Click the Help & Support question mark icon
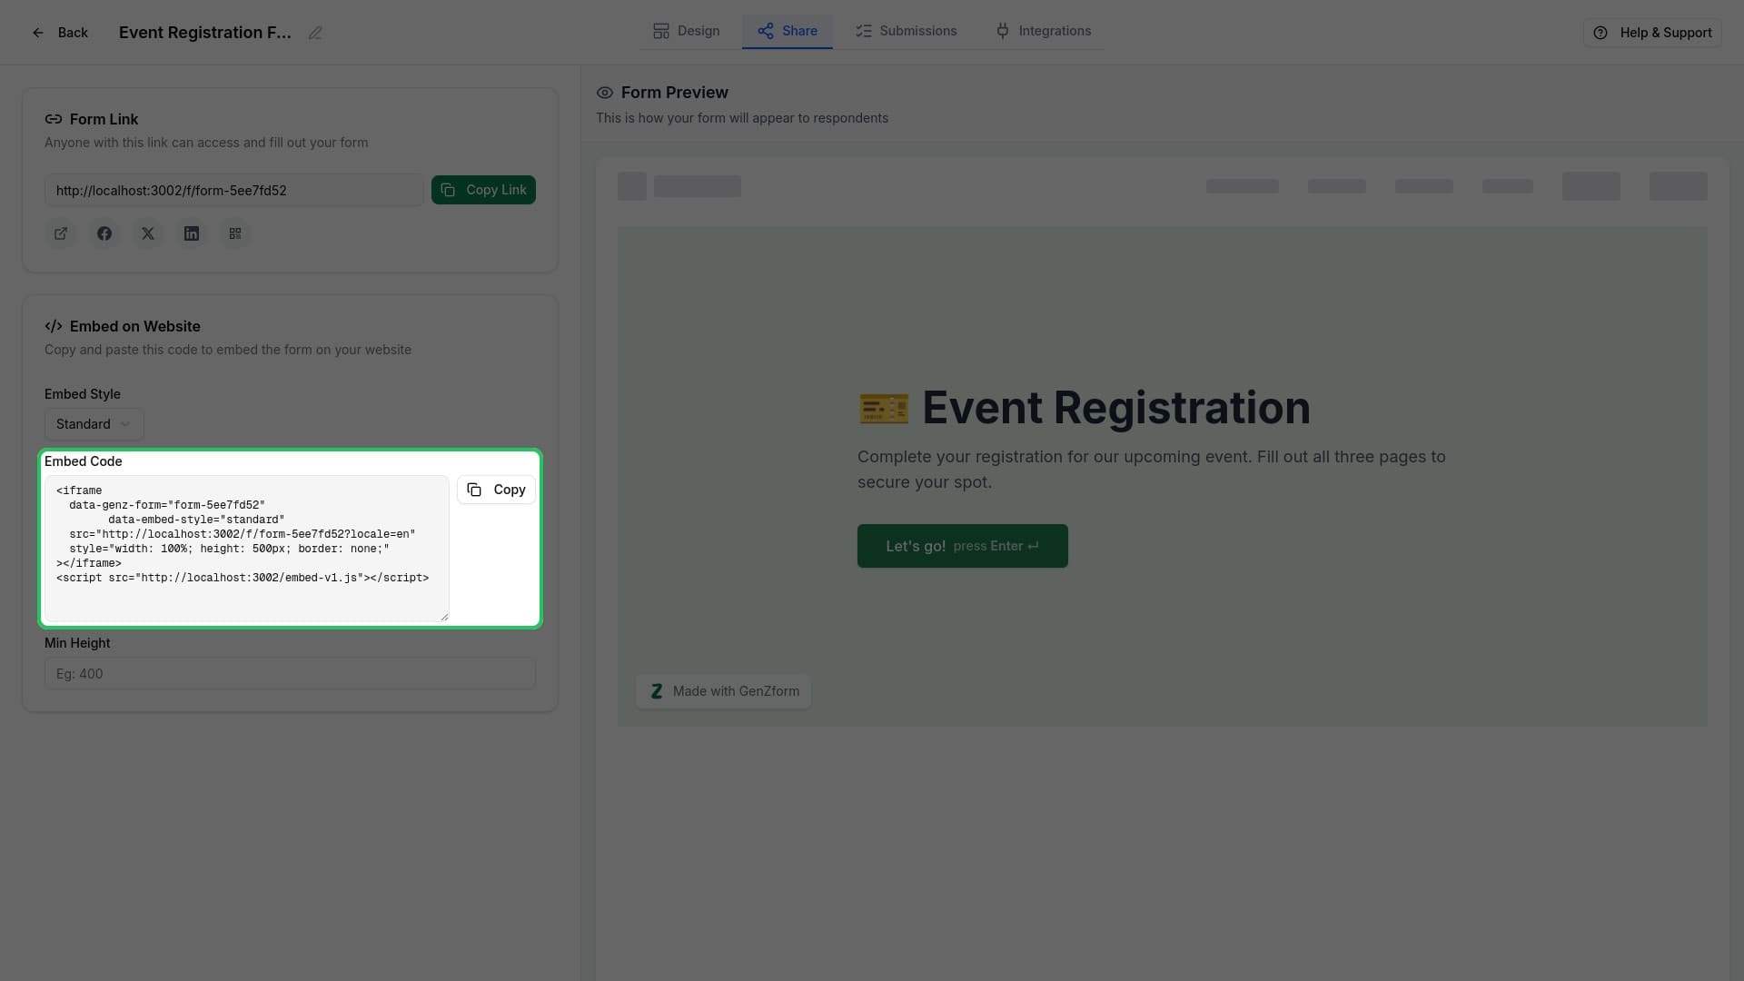This screenshot has height=981, width=1744. tap(1600, 33)
